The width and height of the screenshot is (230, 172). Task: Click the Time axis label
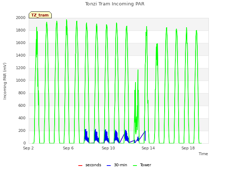[203, 154]
